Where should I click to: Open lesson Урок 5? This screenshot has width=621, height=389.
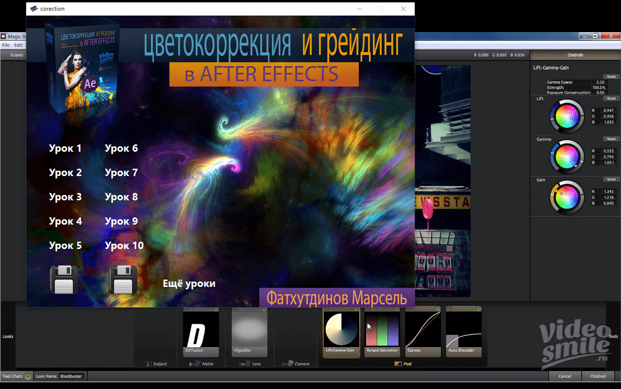tap(66, 246)
